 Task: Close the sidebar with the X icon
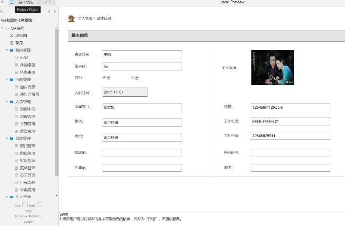coord(3,2)
